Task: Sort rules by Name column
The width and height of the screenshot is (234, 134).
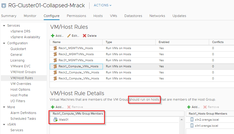Action: point(56,42)
